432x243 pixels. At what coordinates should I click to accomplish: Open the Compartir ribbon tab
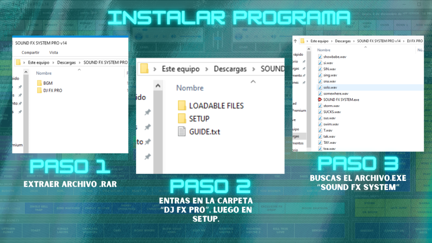point(30,53)
